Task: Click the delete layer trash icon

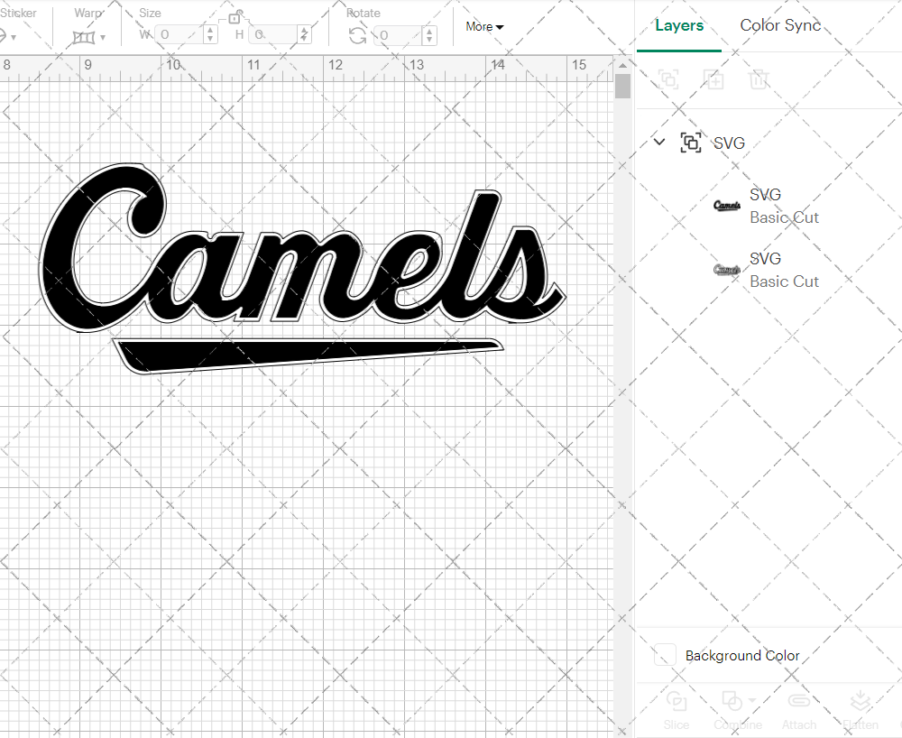Action: 759,79
